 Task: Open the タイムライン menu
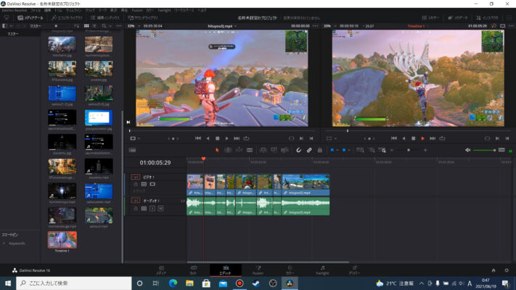click(x=74, y=11)
